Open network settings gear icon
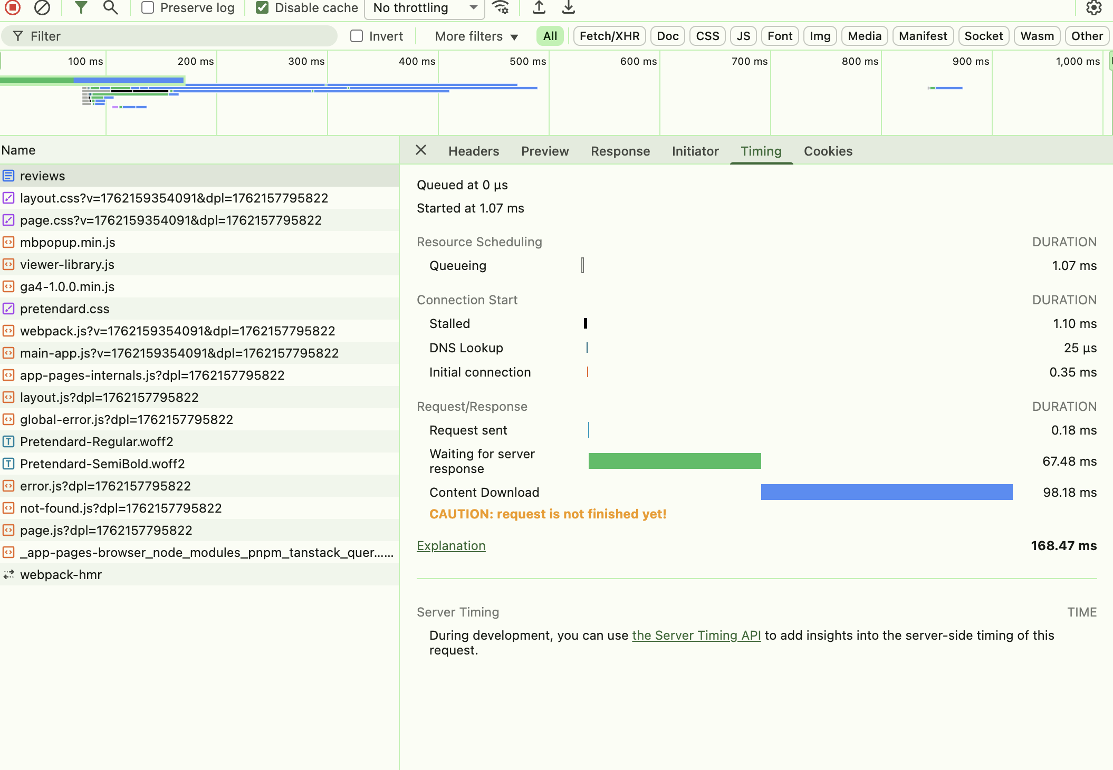1113x770 pixels. pyautogui.click(x=1093, y=7)
